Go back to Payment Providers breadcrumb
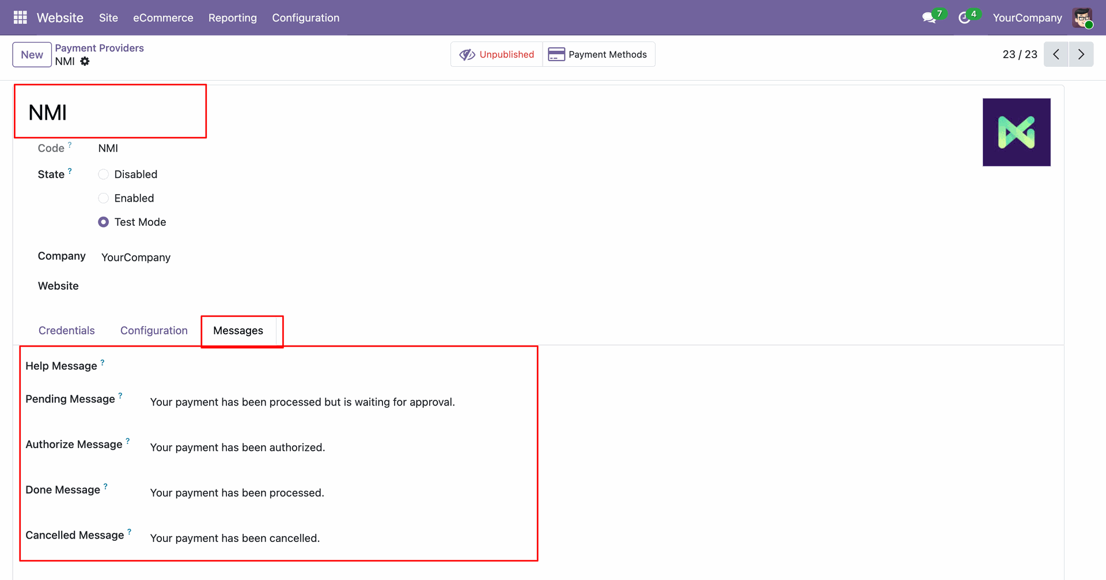The image size is (1106, 580). [100, 48]
